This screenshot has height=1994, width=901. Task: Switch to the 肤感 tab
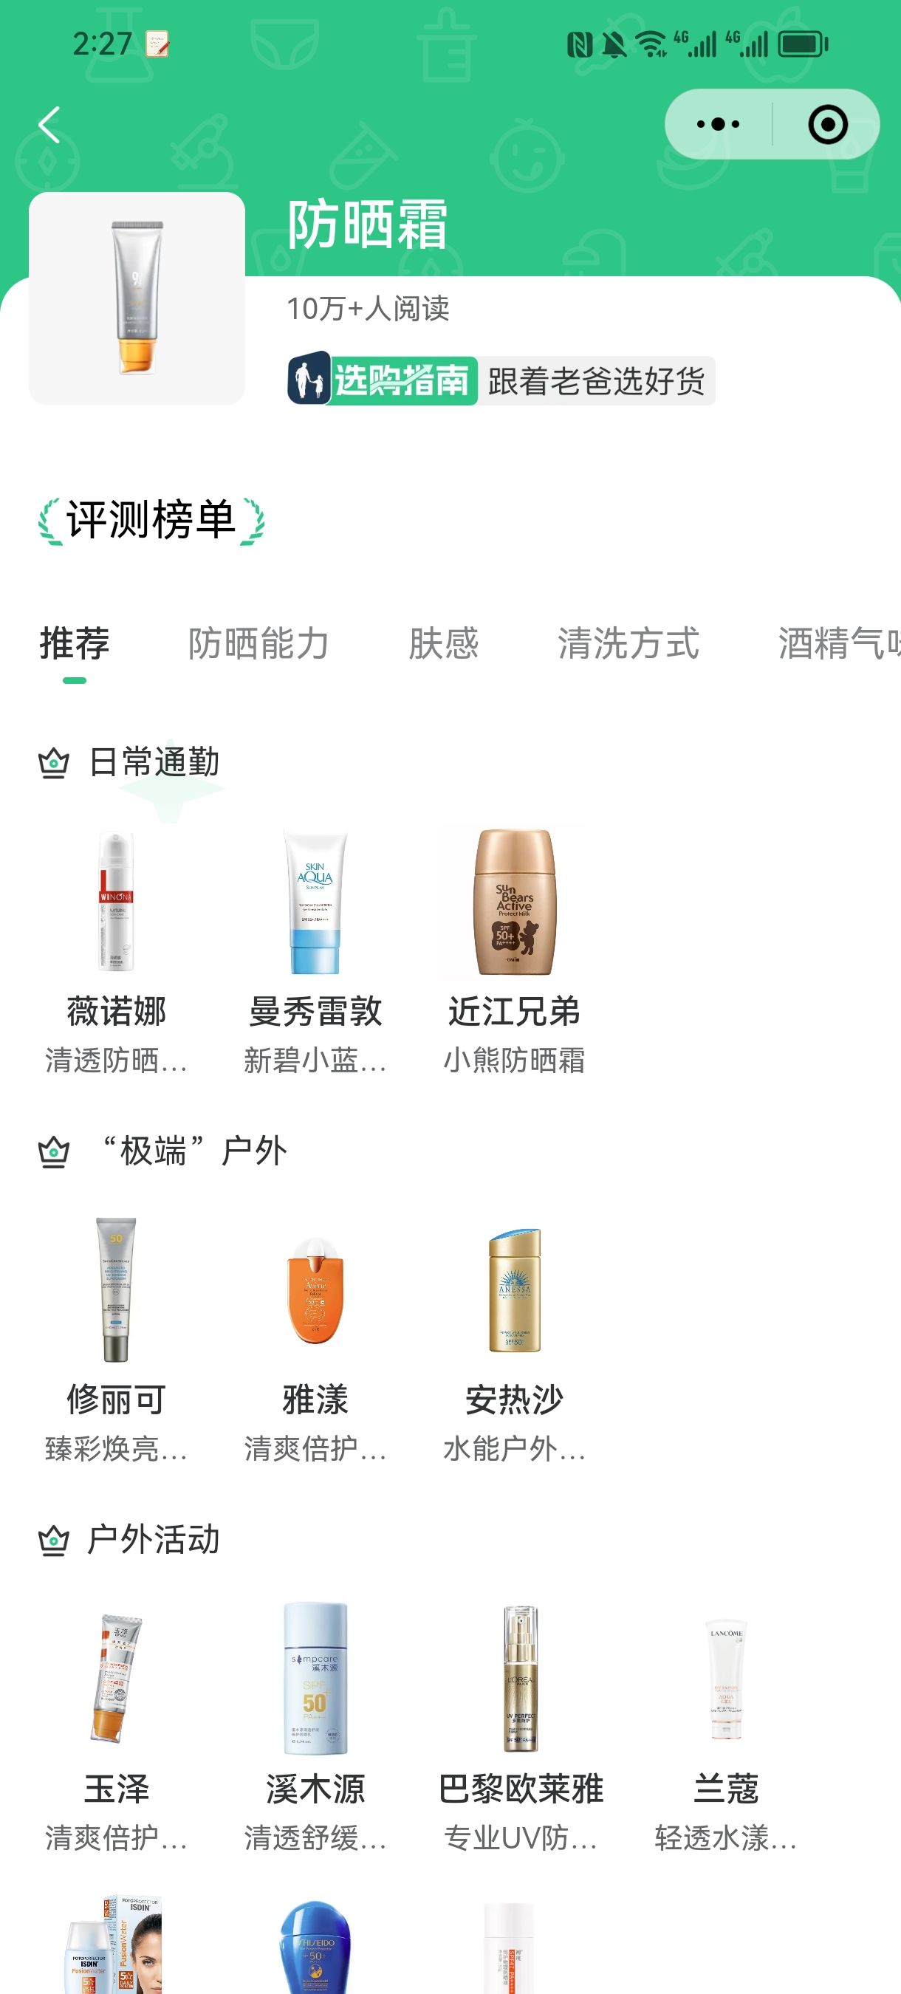444,644
